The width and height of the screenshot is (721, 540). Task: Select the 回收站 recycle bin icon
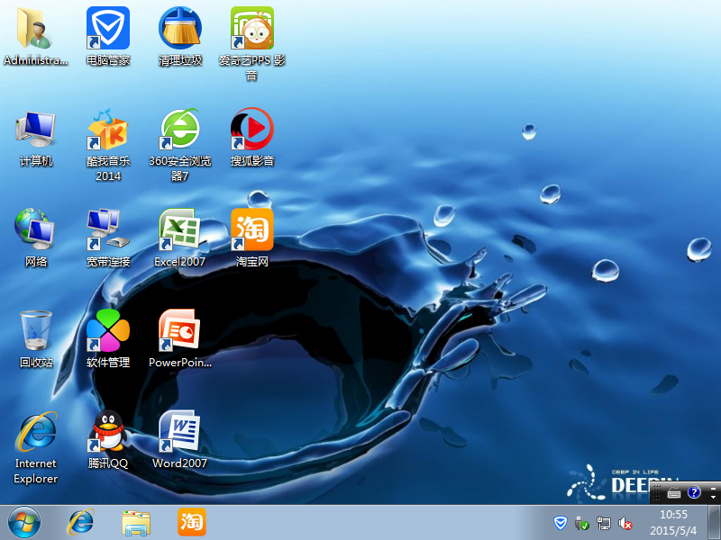[x=36, y=338]
